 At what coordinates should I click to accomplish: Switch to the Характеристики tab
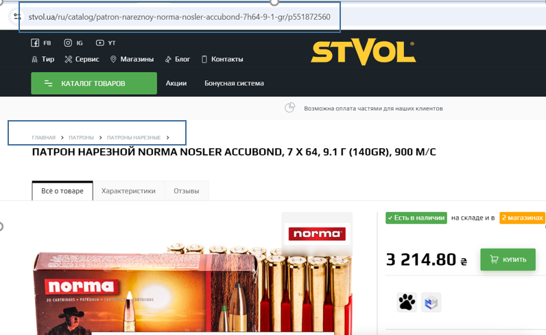pyautogui.click(x=128, y=191)
